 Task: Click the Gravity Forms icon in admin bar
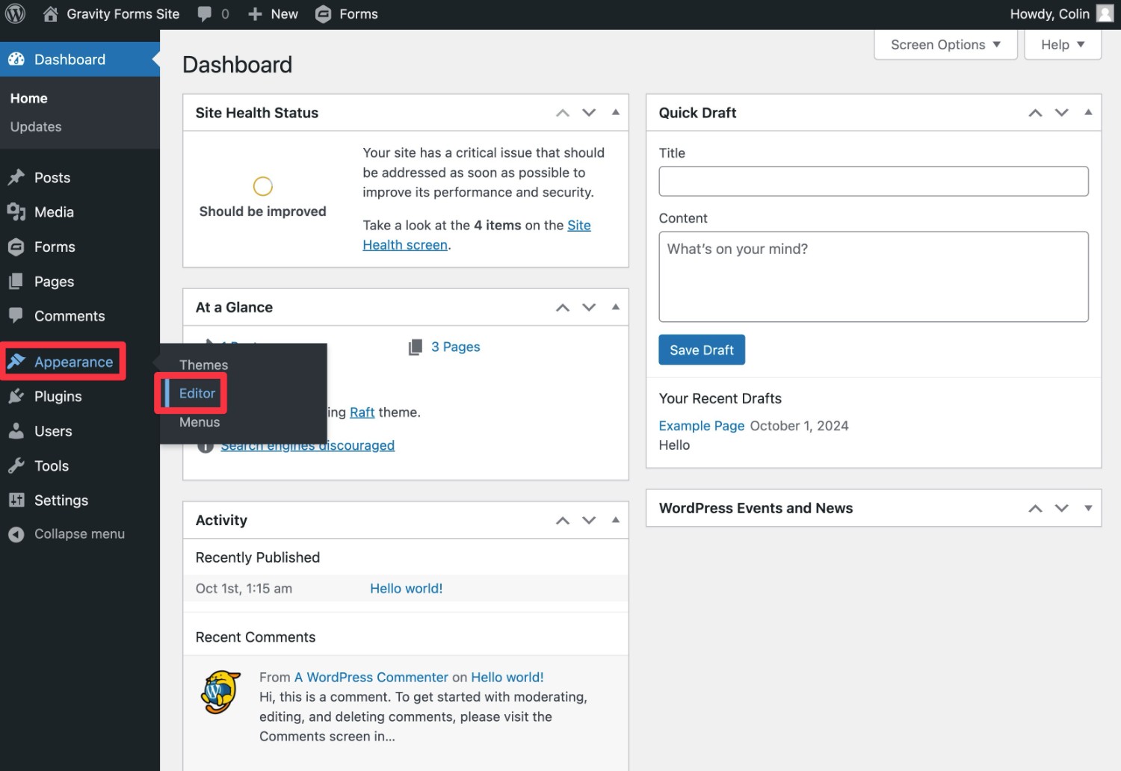[323, 14]
